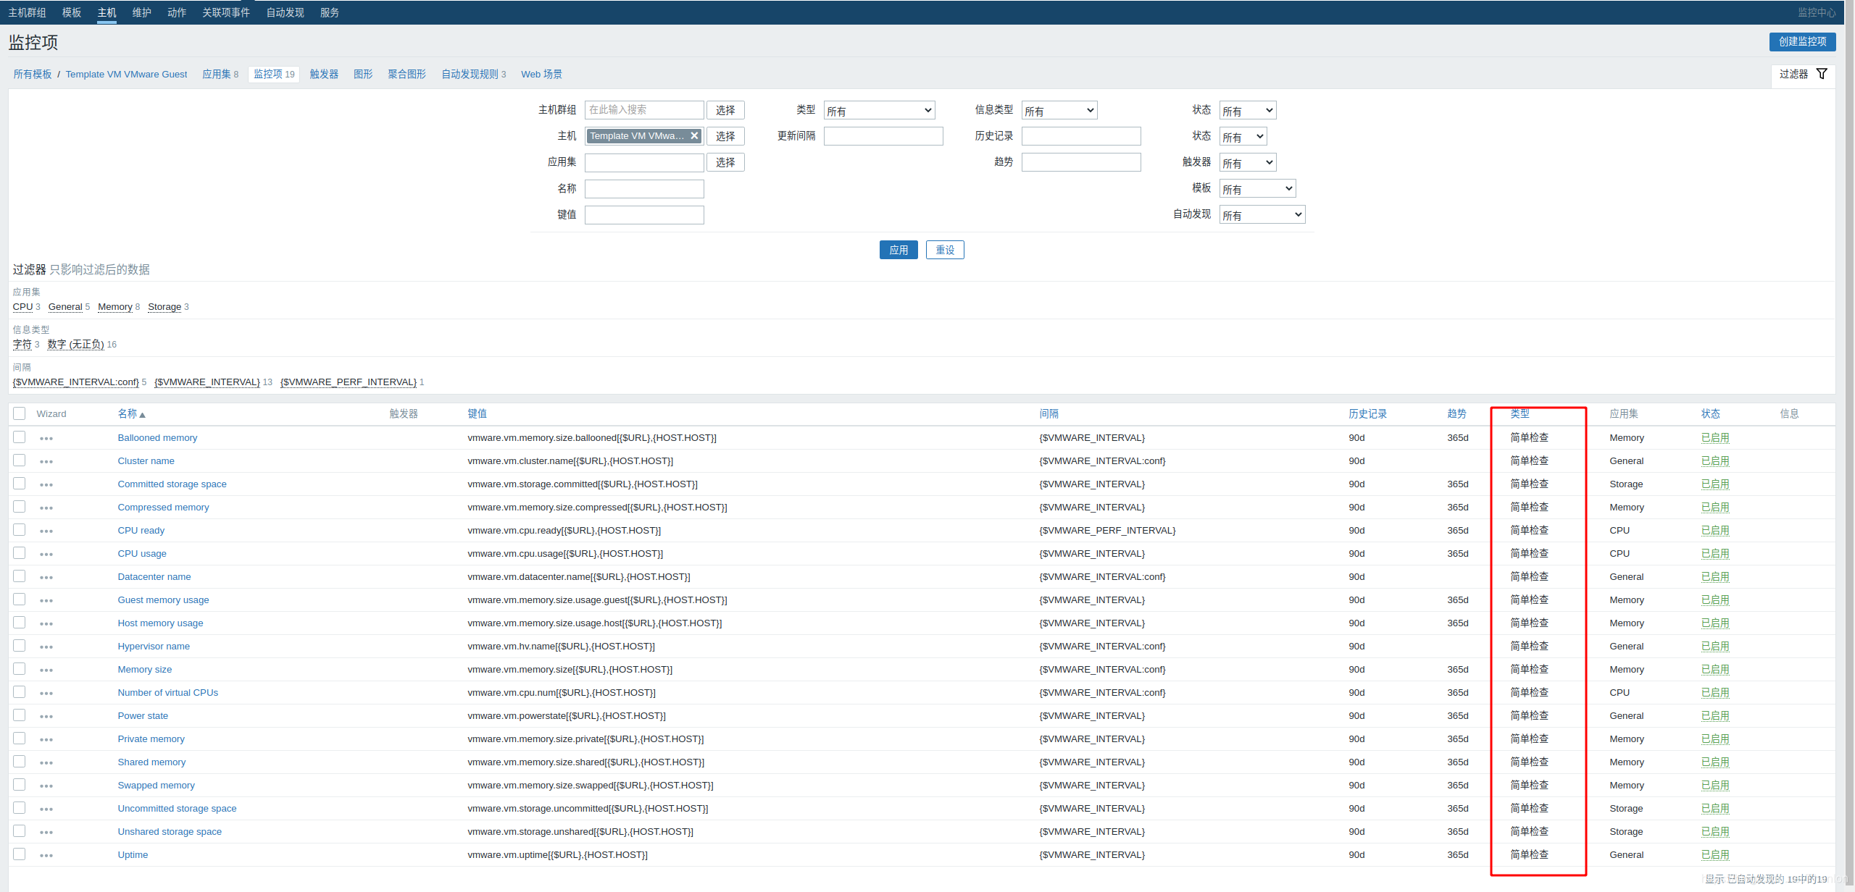
Task: Tick checkbox for Ballooned memory row
Action: click(20, 437)
